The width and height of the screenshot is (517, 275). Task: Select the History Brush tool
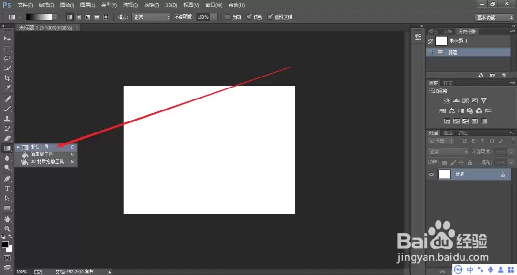(7, 129)
